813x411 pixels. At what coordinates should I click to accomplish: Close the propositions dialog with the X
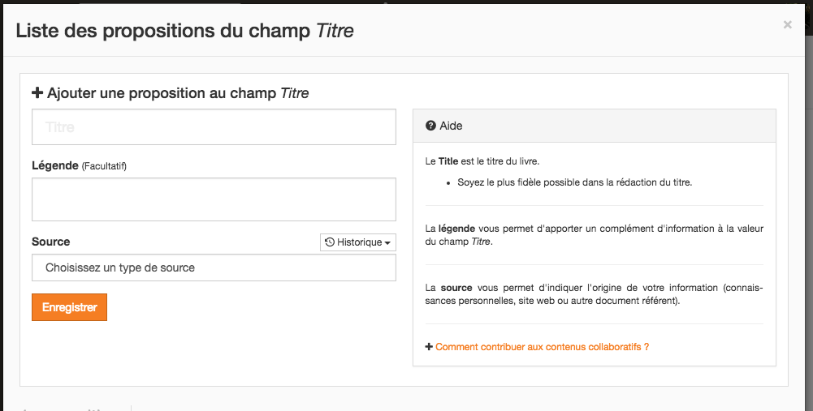point(787,24)
